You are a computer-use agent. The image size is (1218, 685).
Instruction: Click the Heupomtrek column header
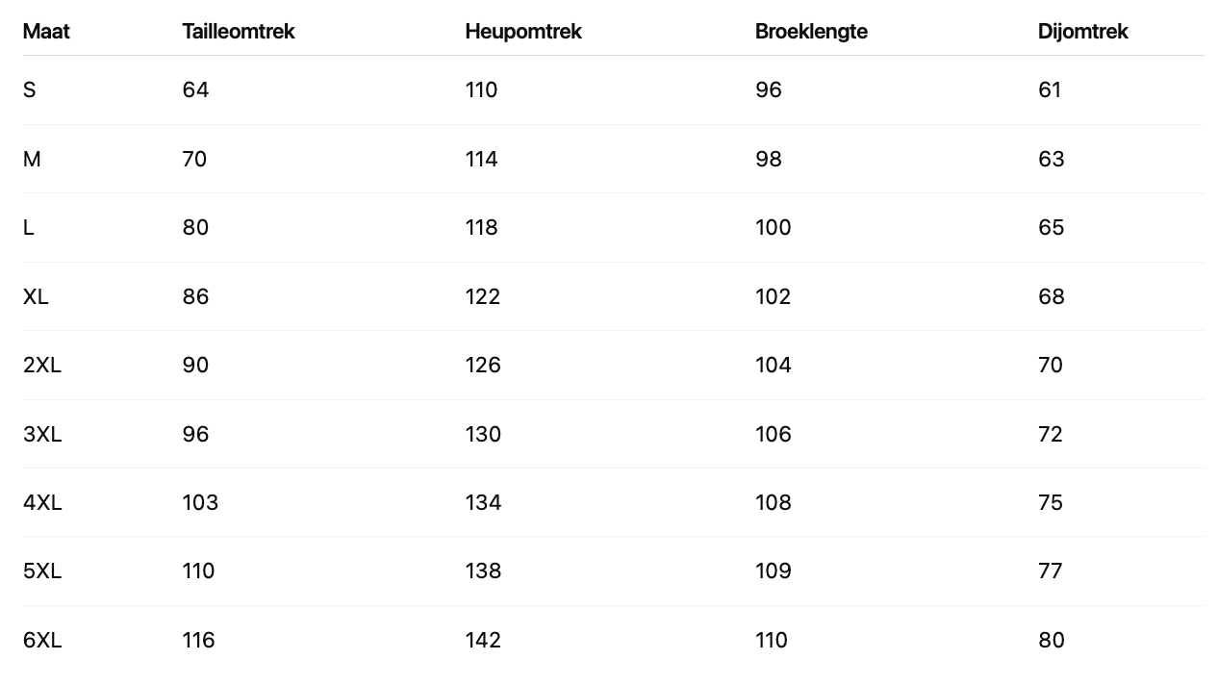(523, 32)
